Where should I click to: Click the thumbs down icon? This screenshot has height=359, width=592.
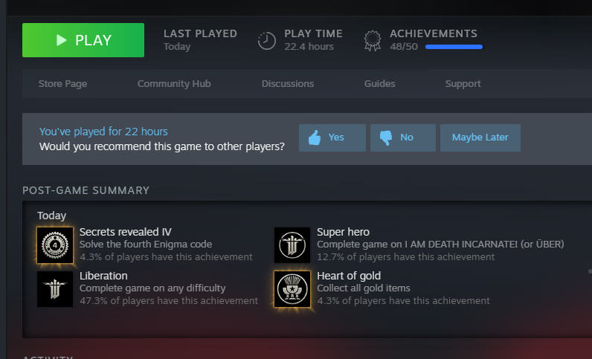tap(386, 138)
